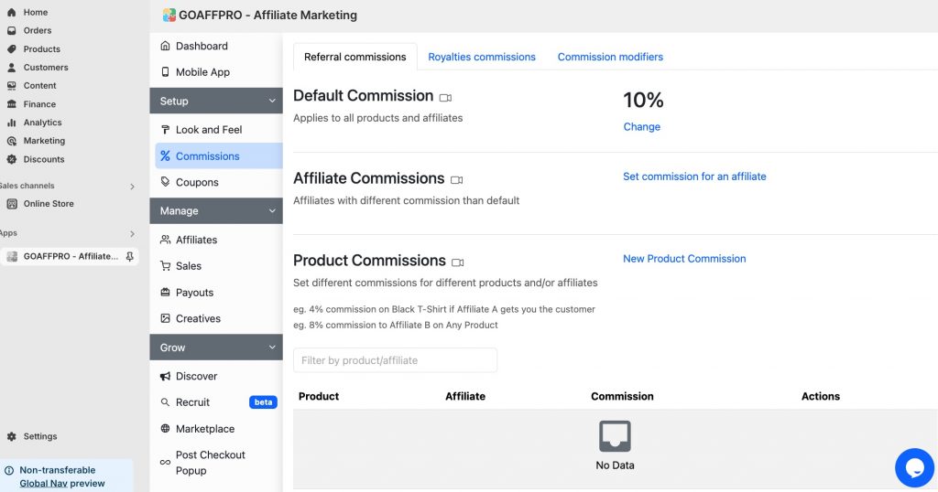Click the Settings gear icon
The image size is (938, 492).
[x=11, y=436]
